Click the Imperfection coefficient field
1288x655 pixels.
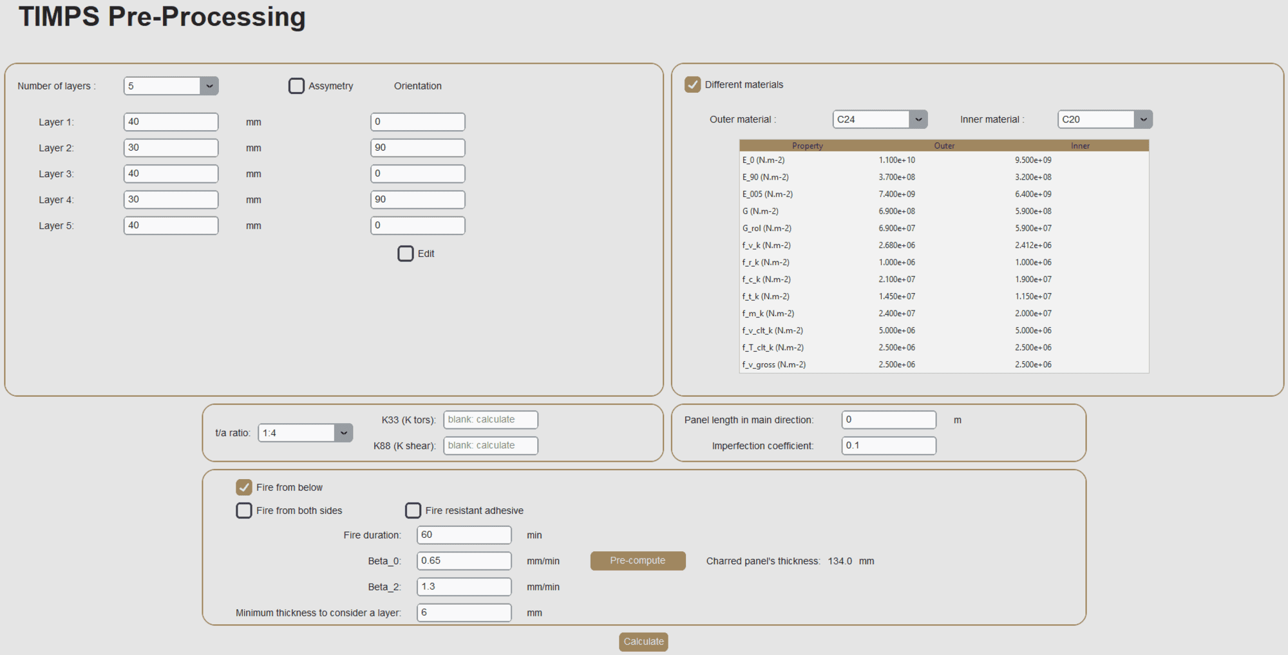(889, 445)
